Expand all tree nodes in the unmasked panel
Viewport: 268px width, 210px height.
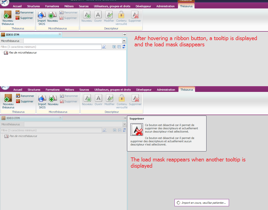pos(114,47)
